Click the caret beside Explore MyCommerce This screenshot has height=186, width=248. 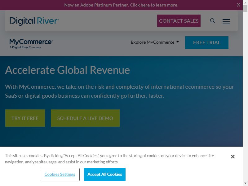[177, 42]
